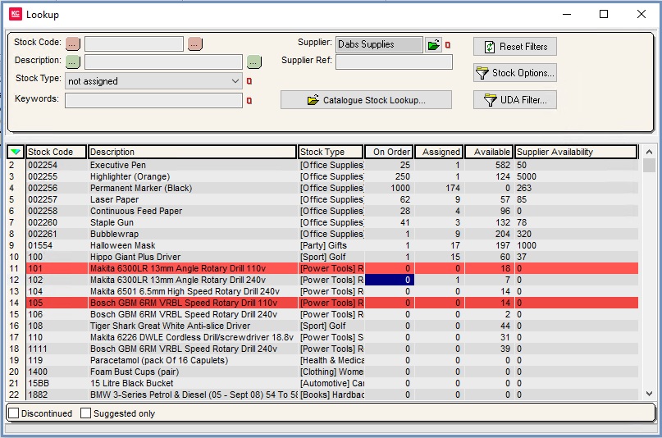Sort by Available column header
This screenshot has width=662, height=438.
coord(489,152)
